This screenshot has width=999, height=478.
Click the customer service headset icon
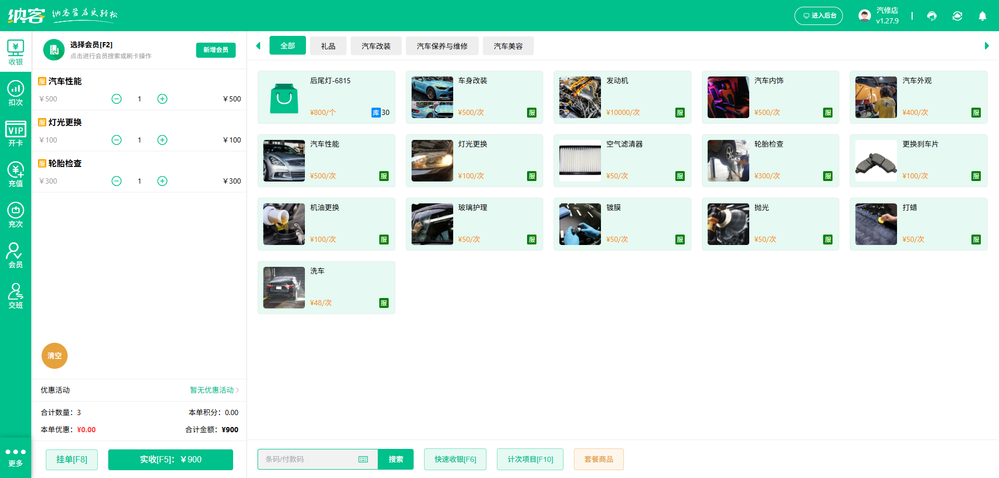[932, 16]
